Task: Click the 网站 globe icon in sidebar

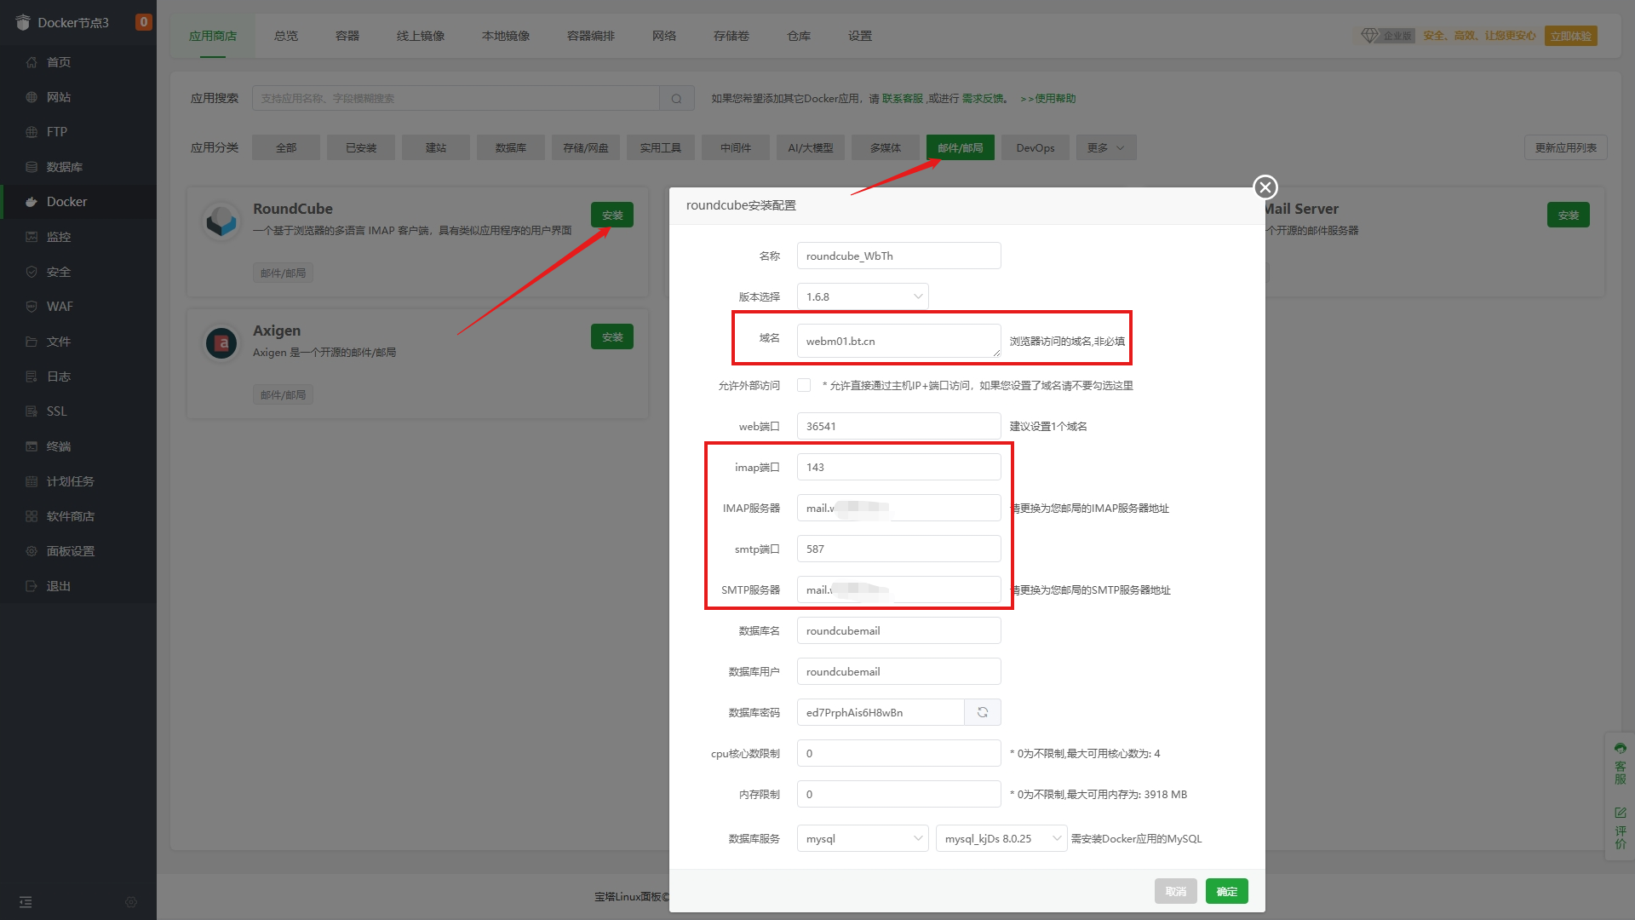Action: click(32, 97)
